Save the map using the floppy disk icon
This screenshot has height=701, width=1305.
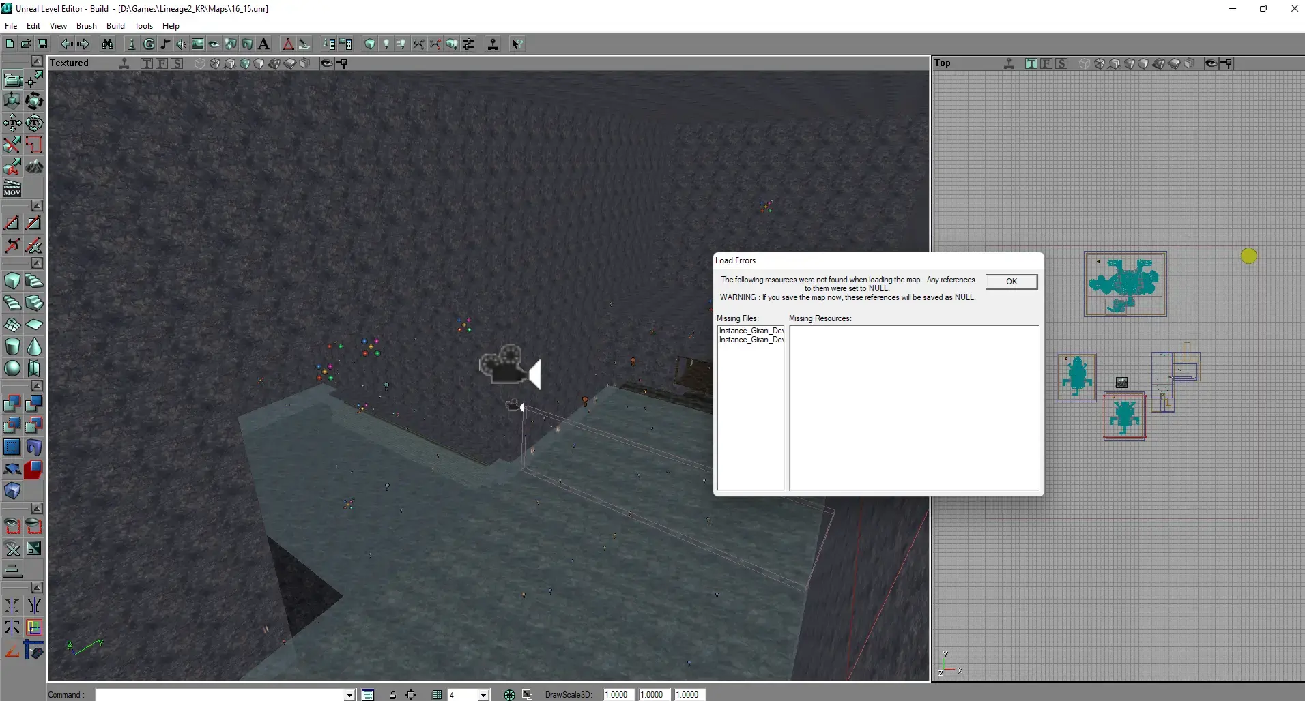coord(42,44)
